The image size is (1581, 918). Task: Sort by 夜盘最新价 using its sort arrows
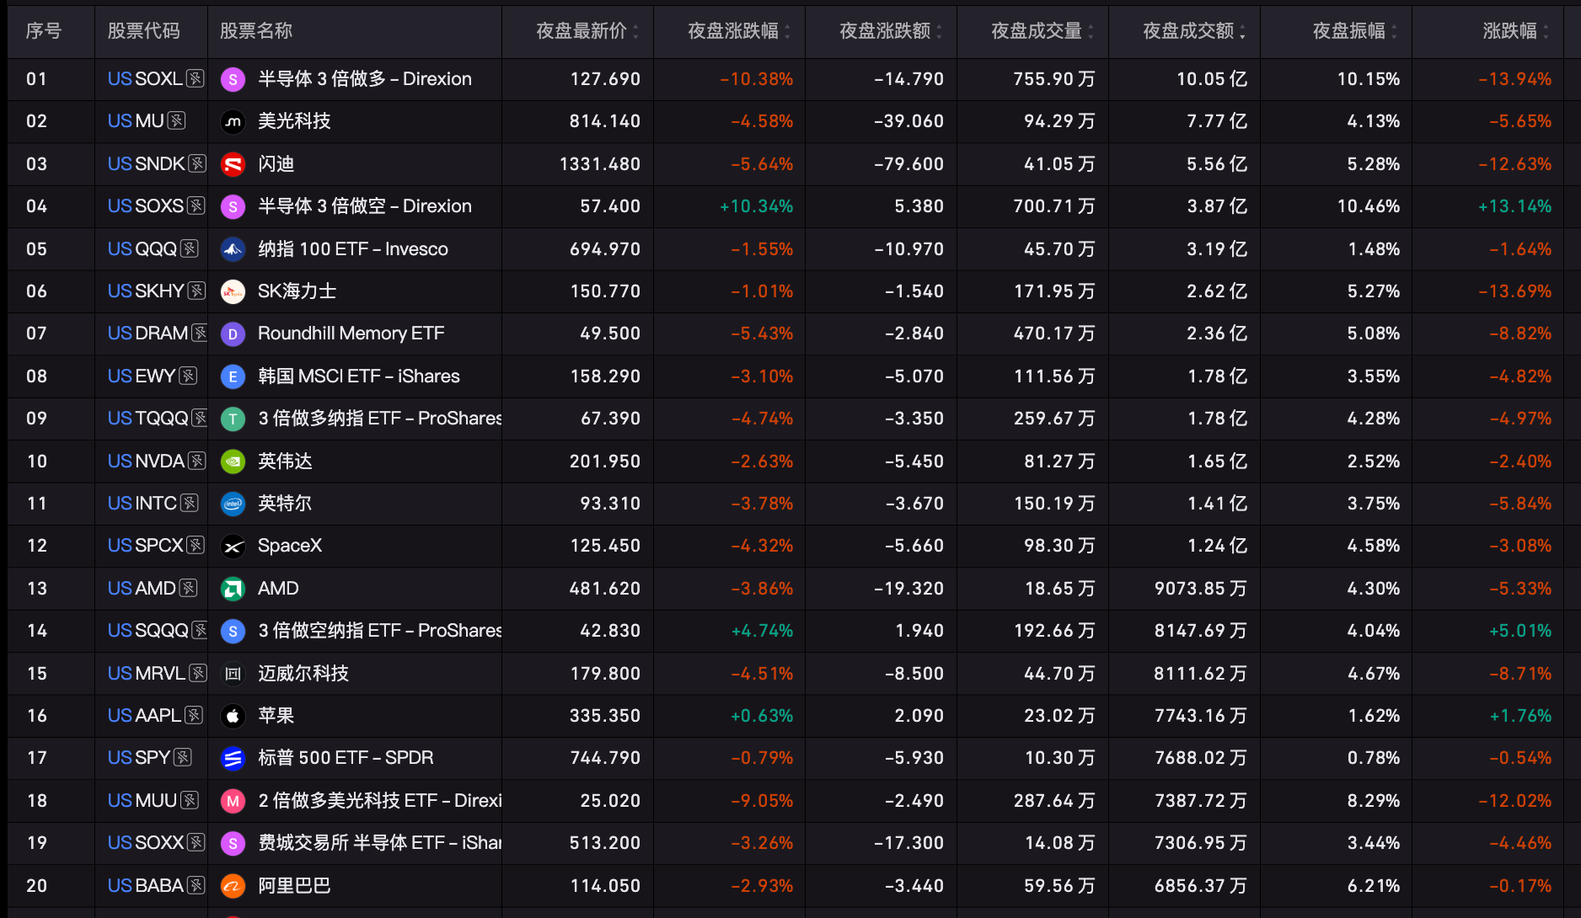636,32
